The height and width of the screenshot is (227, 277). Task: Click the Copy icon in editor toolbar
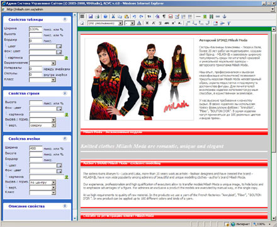pos(120,16)
